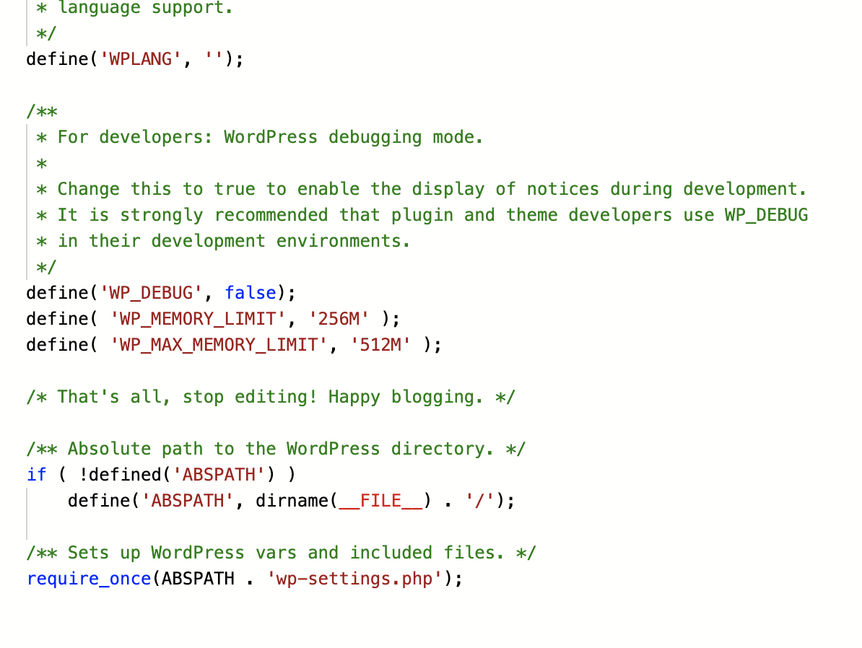Image resolution: width=862 pixels, height=648 pixels.
Task: Click the "That's all, stop editing!" comment
Action: [x=271, y=397]
